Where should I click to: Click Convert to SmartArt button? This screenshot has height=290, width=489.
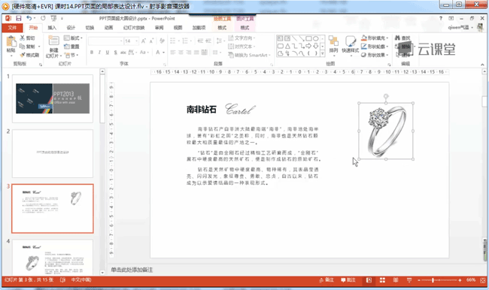click(x=248, y=55)
